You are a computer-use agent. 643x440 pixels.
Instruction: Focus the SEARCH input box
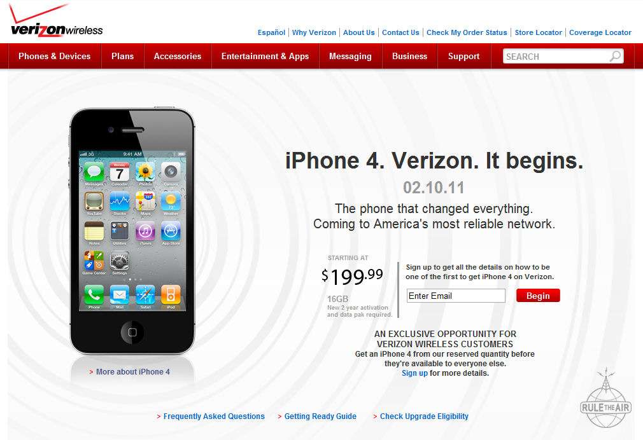[556, 57]
